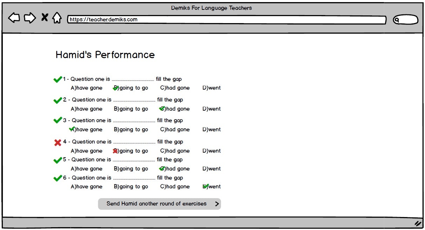Click the Demiks For Language Teachers title
The image size is (425, 230).
coord(211,8)
